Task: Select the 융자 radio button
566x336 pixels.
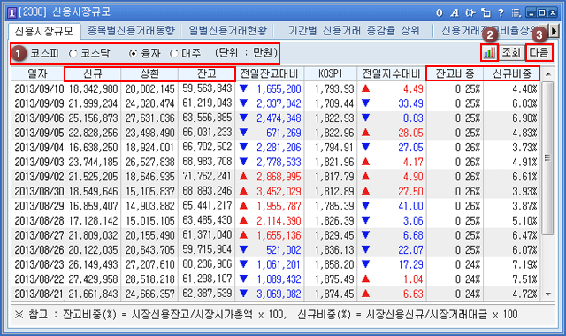Action: click(x=134, y=53)
